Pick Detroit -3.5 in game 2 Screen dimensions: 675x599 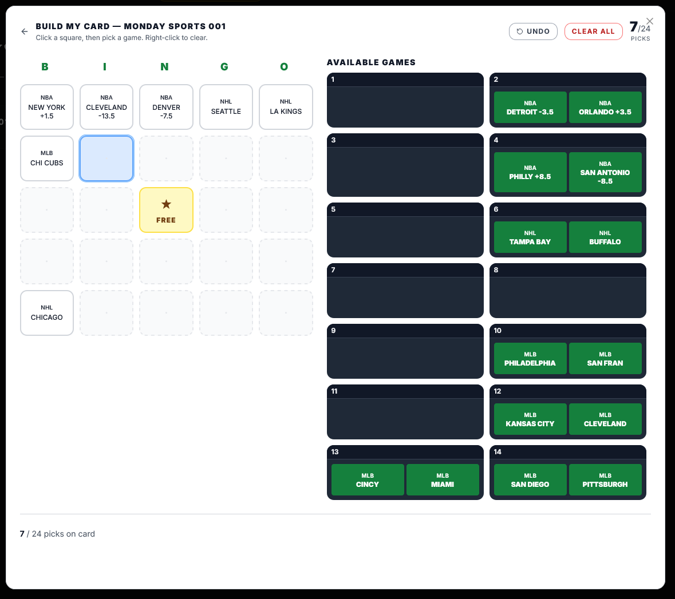click(x=530, y=108)
